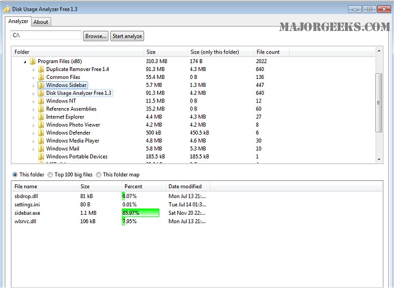Click the folder list scrollbar thumb

pyautogui.click(x=379, y=103)
